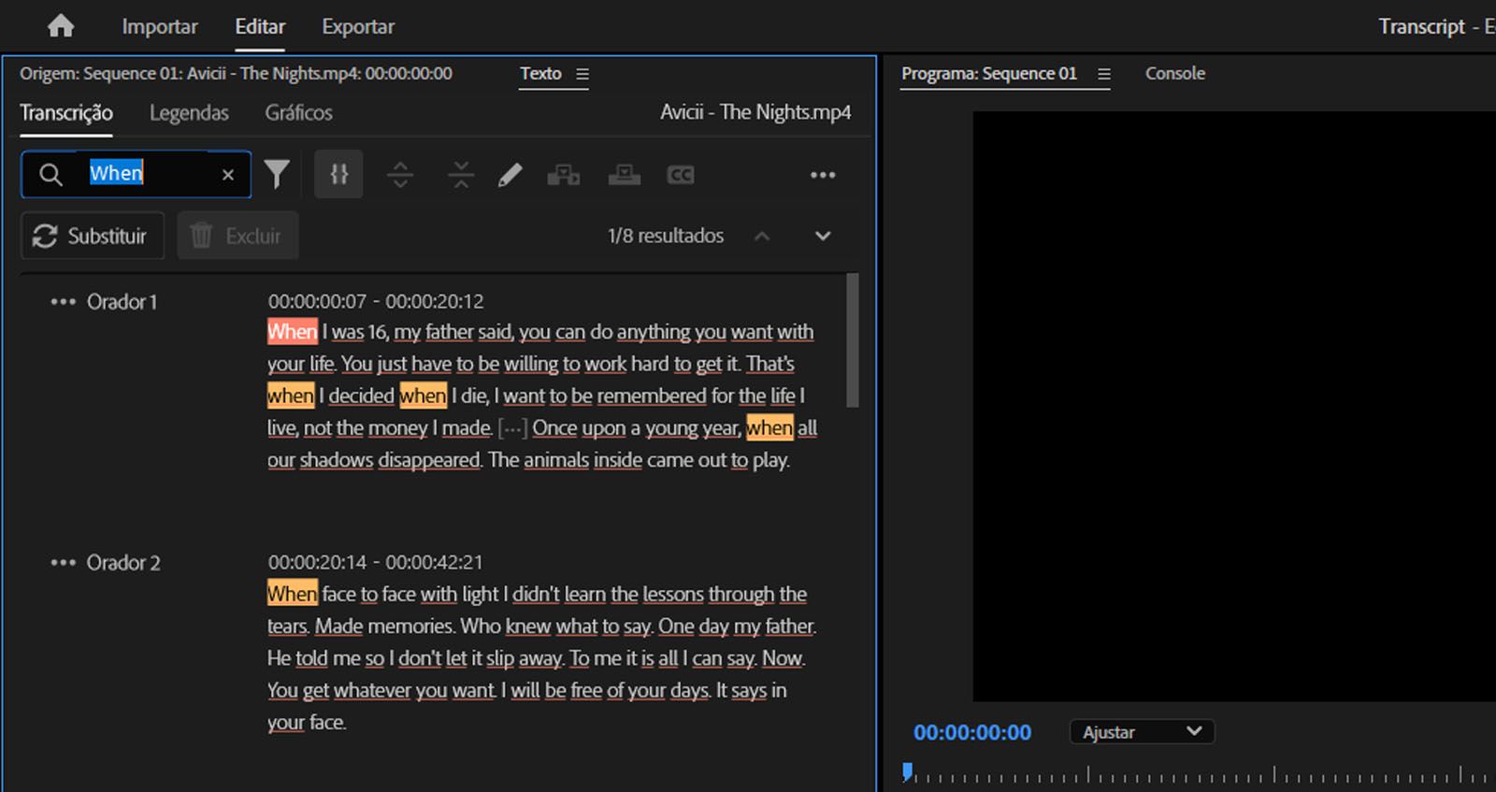The height and width of the screenshot is (792, 1496).
Task: Go to previous search result arrow
Action: click(x=762, y=236)
